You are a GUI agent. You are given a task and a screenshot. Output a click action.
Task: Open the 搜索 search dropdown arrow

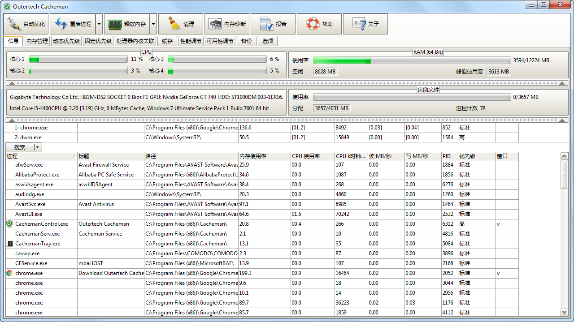(x=38, y=147)
